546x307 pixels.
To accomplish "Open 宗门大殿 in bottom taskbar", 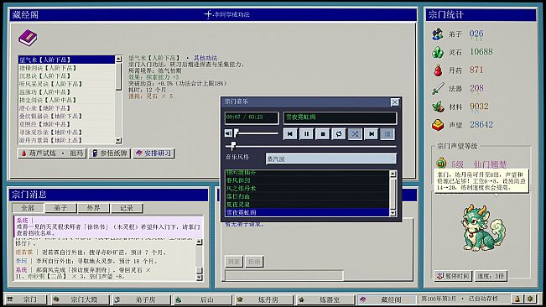I will pyautogui.click(x=80, y=299).
